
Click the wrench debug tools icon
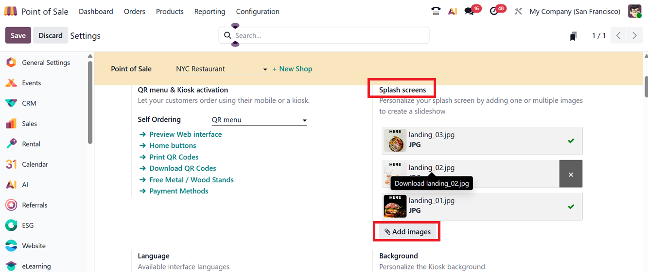[x=518, y=11]
